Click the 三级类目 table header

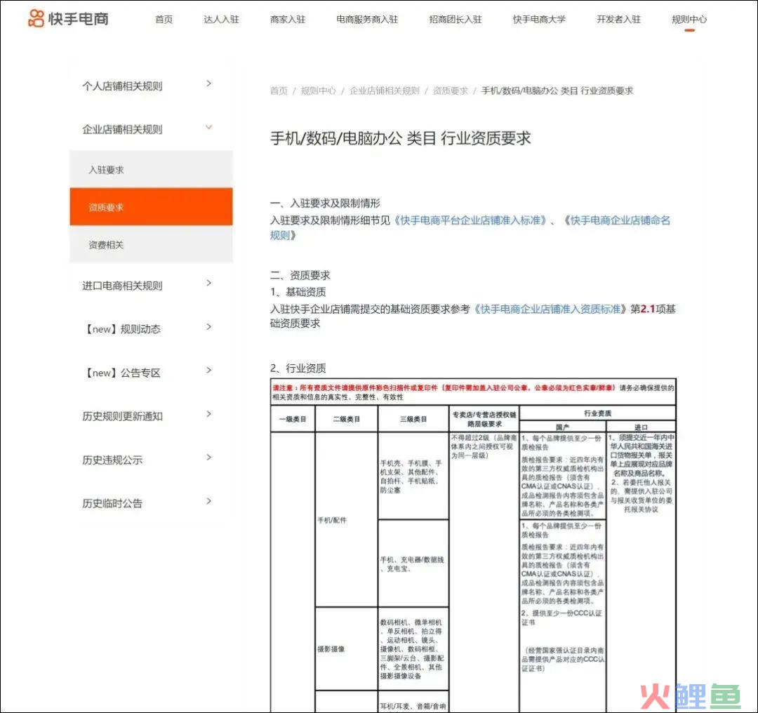413,419
